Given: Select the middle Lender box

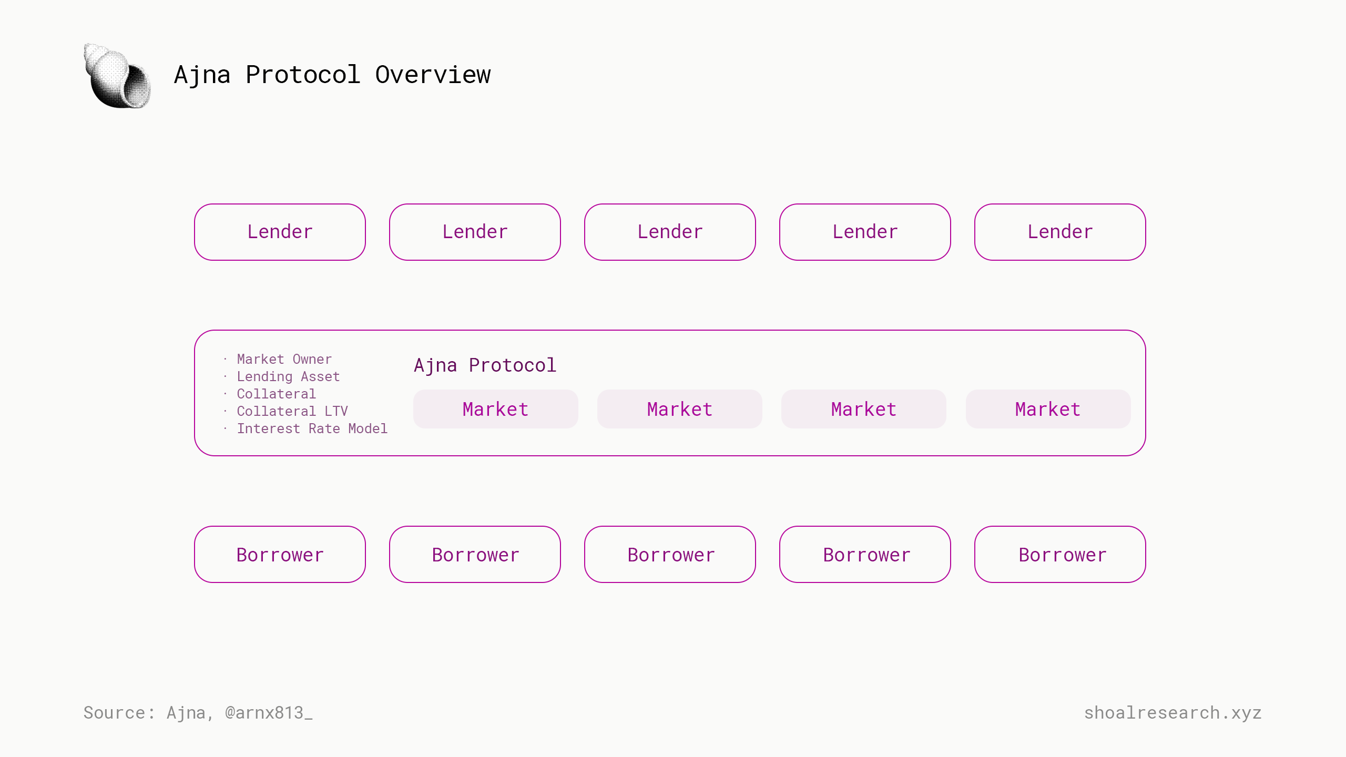Looking at the screenshot, I should [670, 232].
